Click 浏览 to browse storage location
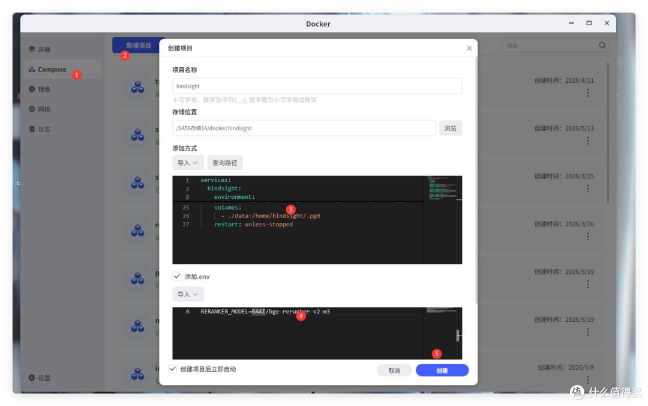Image resolution: width=648 pixels, height=406 pixels. tap(451, 128)
